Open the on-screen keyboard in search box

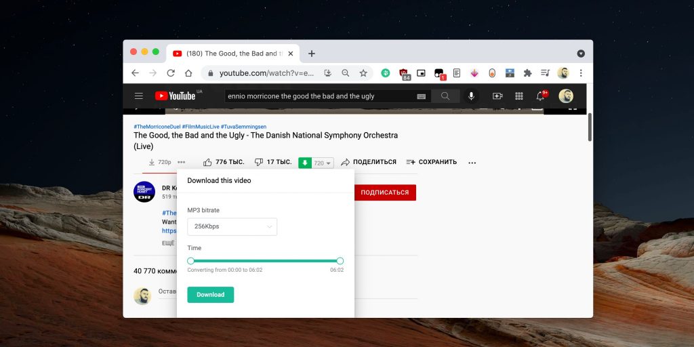click(x=422, y=96)
